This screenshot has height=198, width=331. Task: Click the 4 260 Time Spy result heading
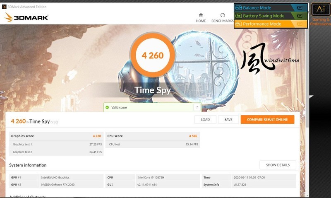point(34,121)
